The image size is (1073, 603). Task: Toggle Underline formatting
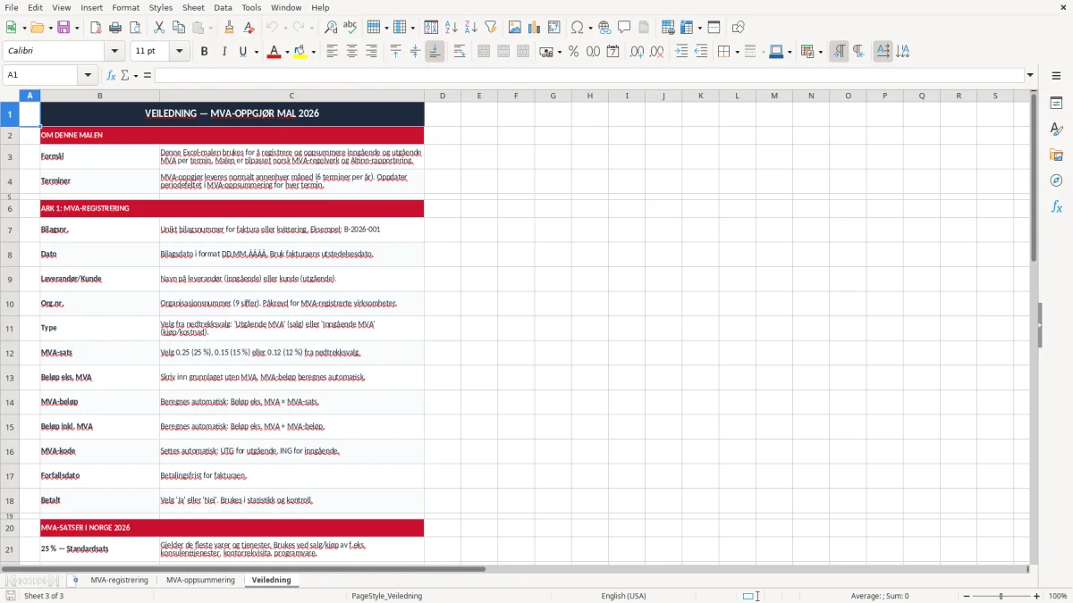242,52
